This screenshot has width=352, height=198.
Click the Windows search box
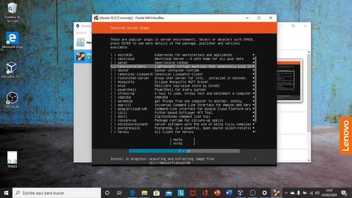click(x=57, y=193)
